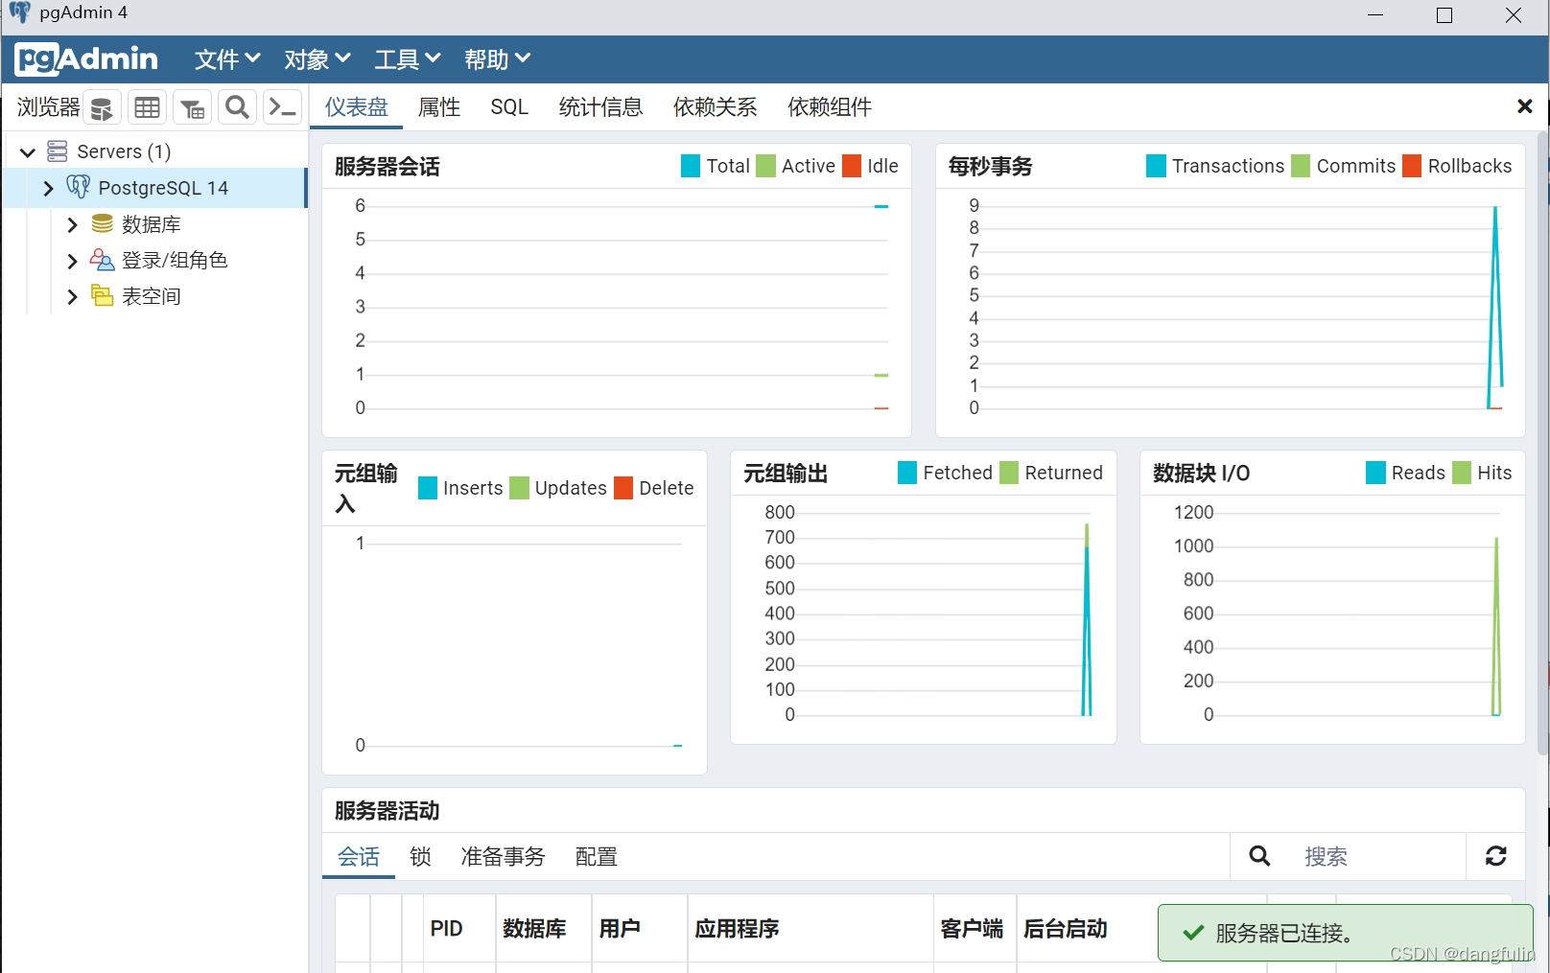Screen dimensions: 1550x973
Task: Click the green checkmark in the notification
Action: click(x=1193, y=933)
